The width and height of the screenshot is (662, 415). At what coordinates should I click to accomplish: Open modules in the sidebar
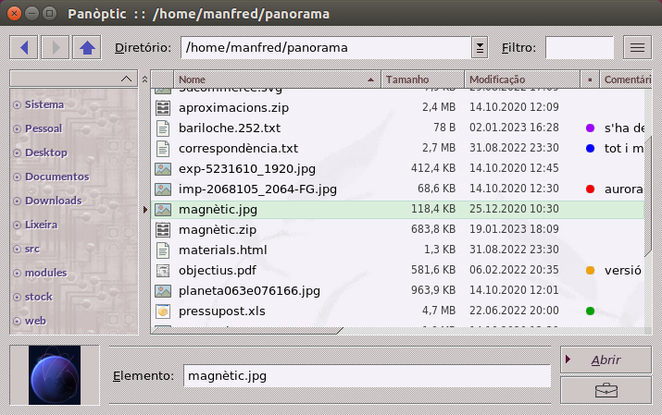[45, 273]
